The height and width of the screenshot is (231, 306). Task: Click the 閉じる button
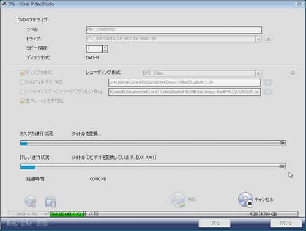click(x=286, y=223)
